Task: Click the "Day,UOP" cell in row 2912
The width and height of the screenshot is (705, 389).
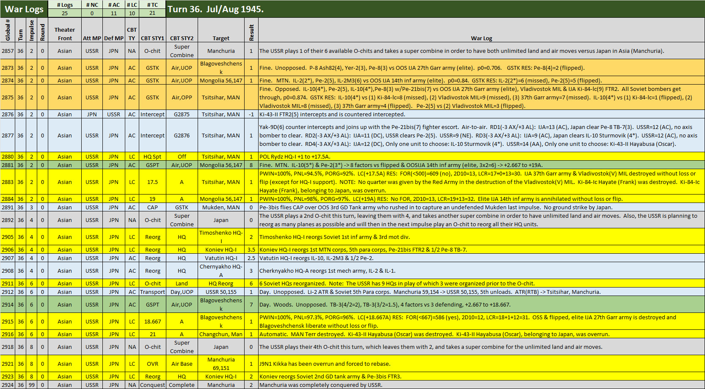Action: coord(182,292)
